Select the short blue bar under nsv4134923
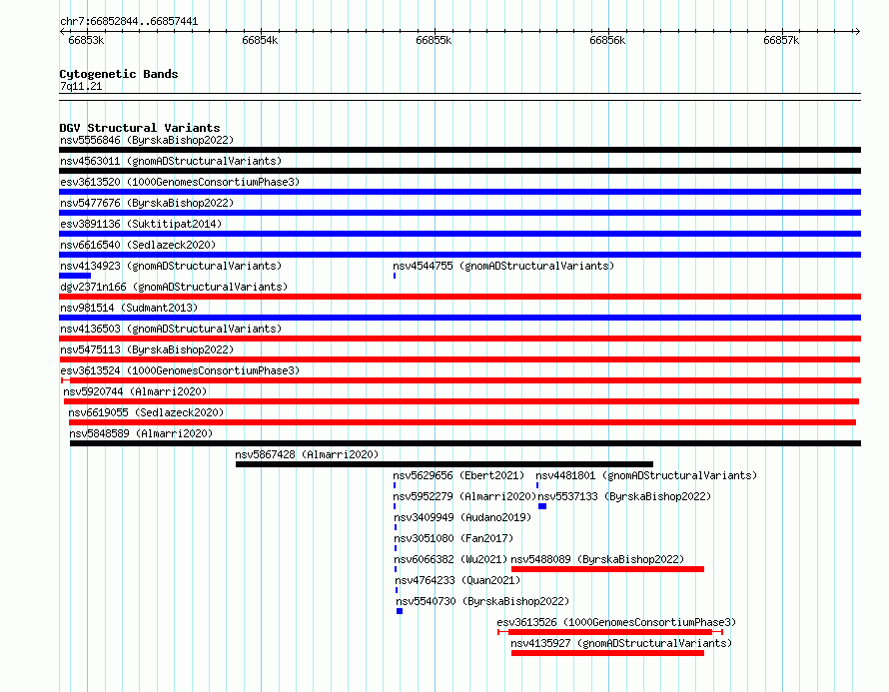The width and height of the screenshot is (889, 692). coord(75,276)
